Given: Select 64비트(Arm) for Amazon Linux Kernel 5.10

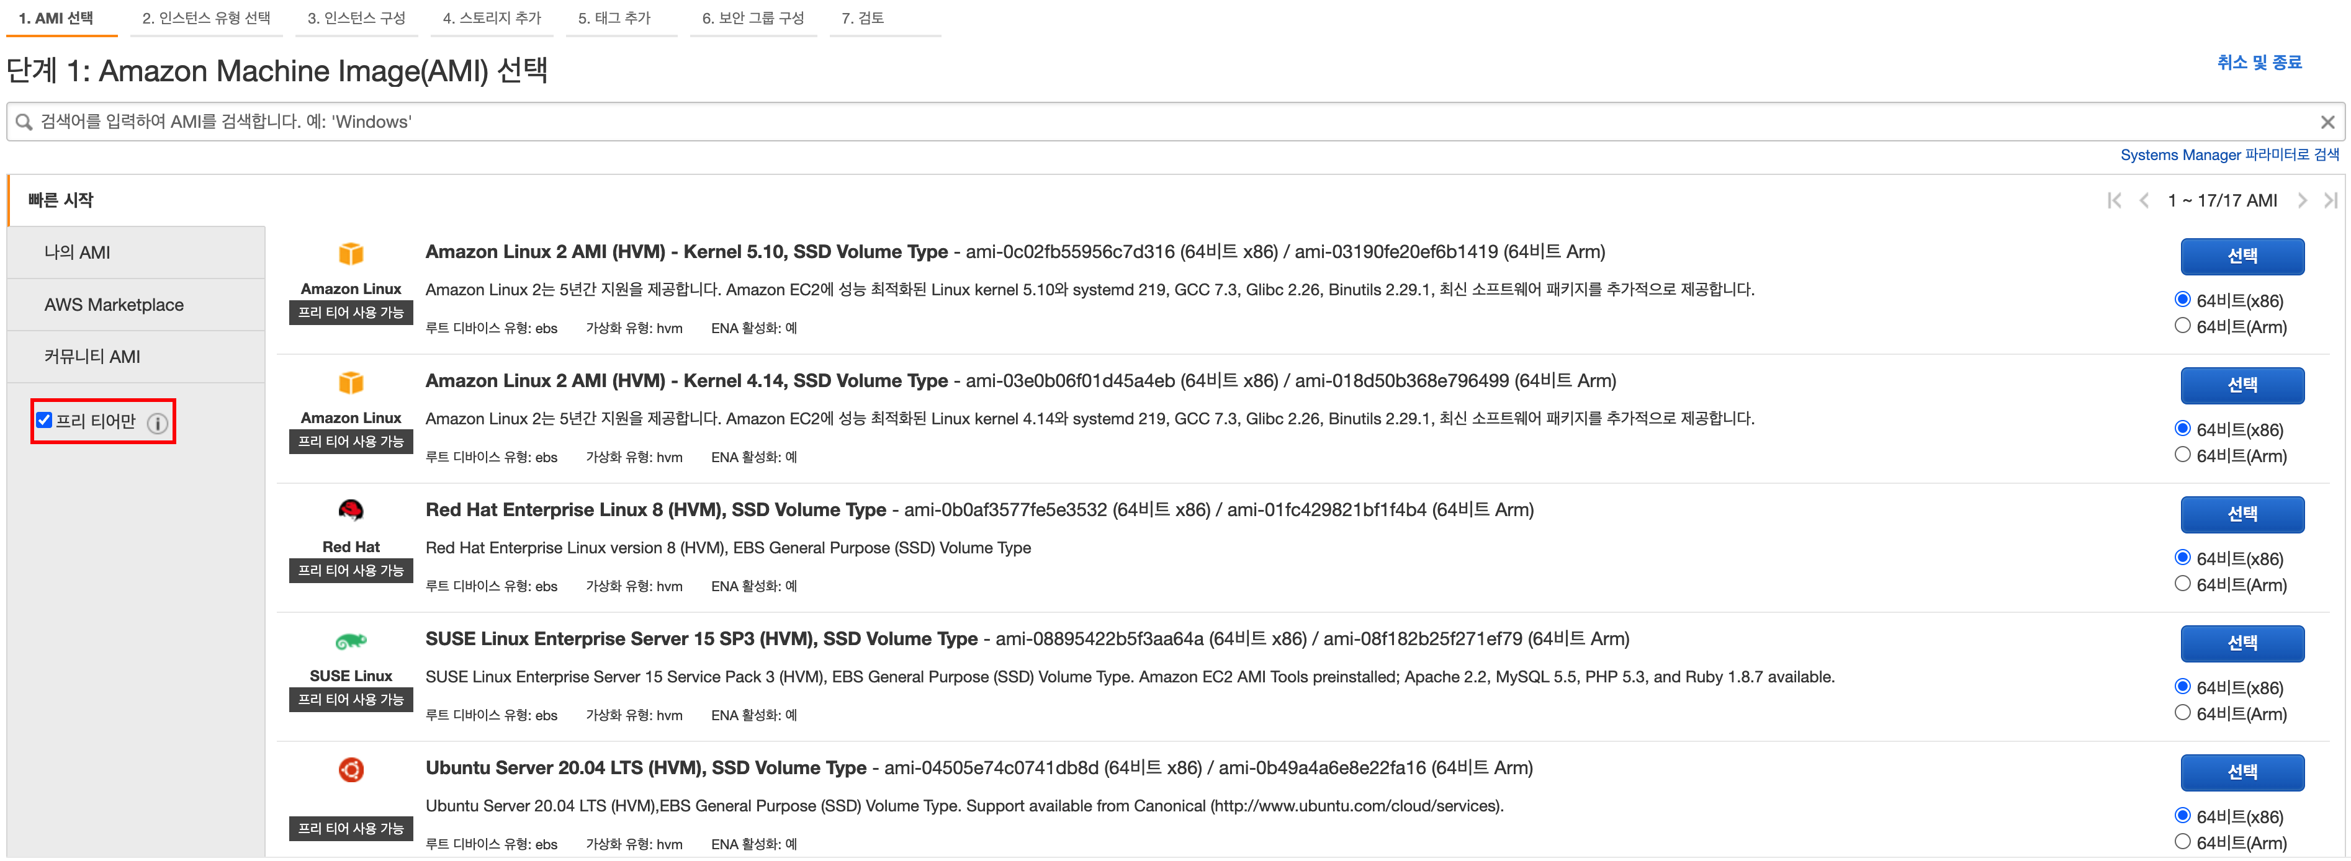Looking at the screenshot, I should 2182,326.
